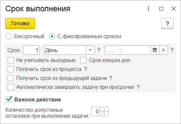The width and height of the screenshot is (181, 124).
Task: Show hint for Автоматически завершать задачу
Action: (138, 87)
